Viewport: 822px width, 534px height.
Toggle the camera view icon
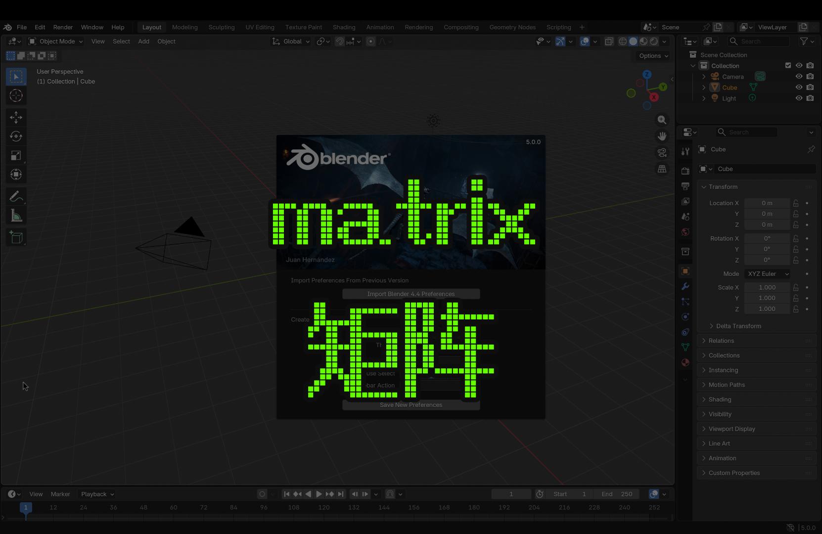662,152
